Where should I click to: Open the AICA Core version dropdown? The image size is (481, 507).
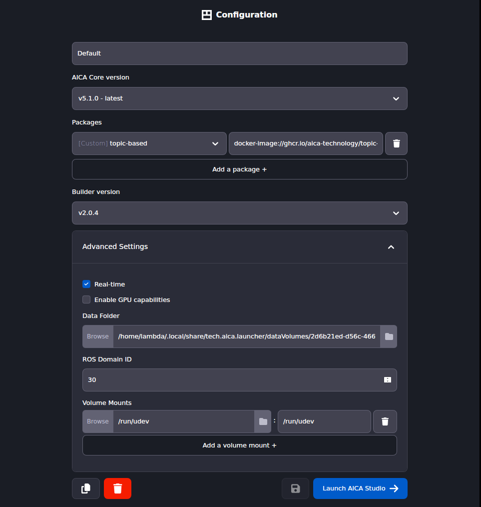click(239, 98)
